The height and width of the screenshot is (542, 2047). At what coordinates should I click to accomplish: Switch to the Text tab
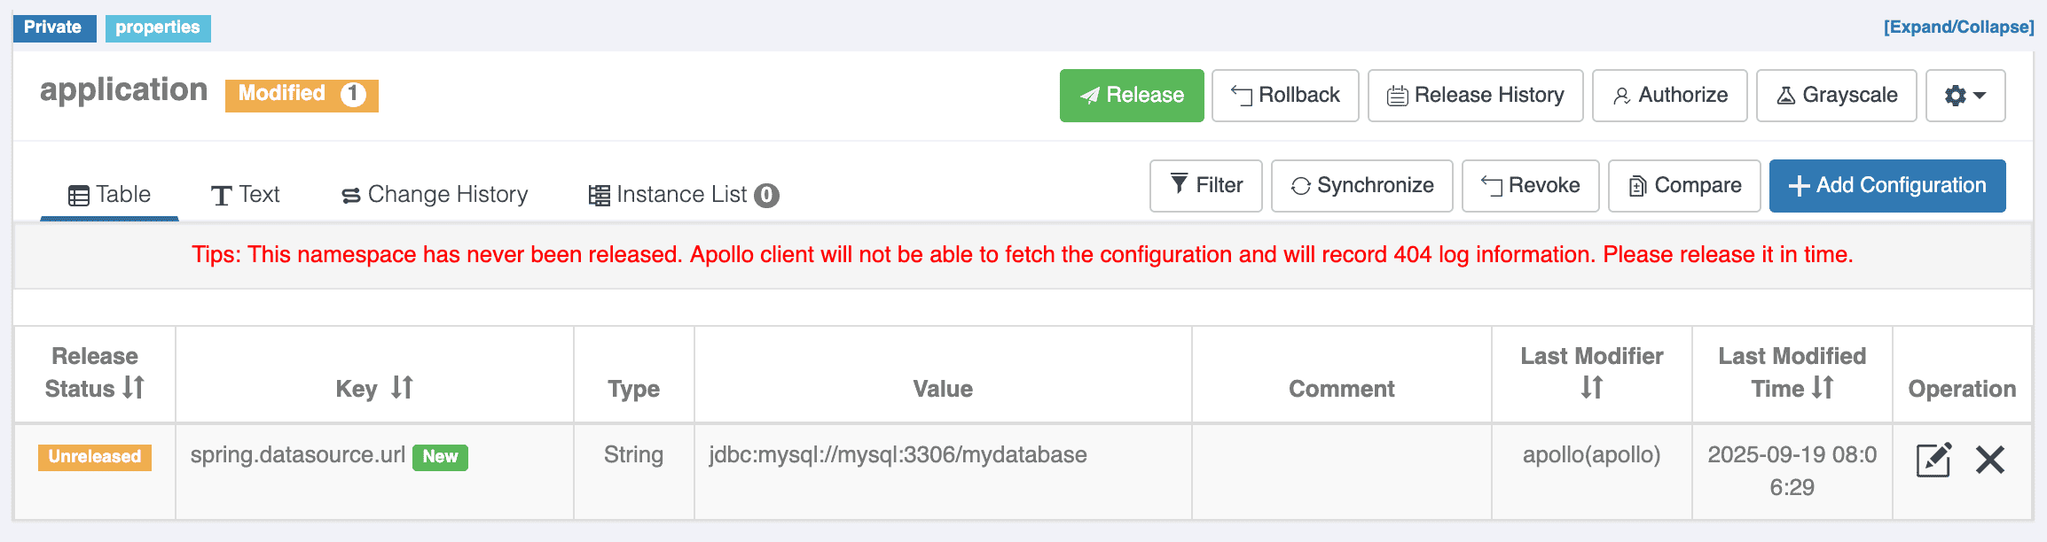click(245, 195)
